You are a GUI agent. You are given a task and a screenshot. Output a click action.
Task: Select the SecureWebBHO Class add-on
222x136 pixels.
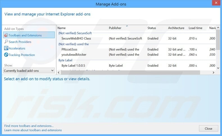[x=76, y=38]
